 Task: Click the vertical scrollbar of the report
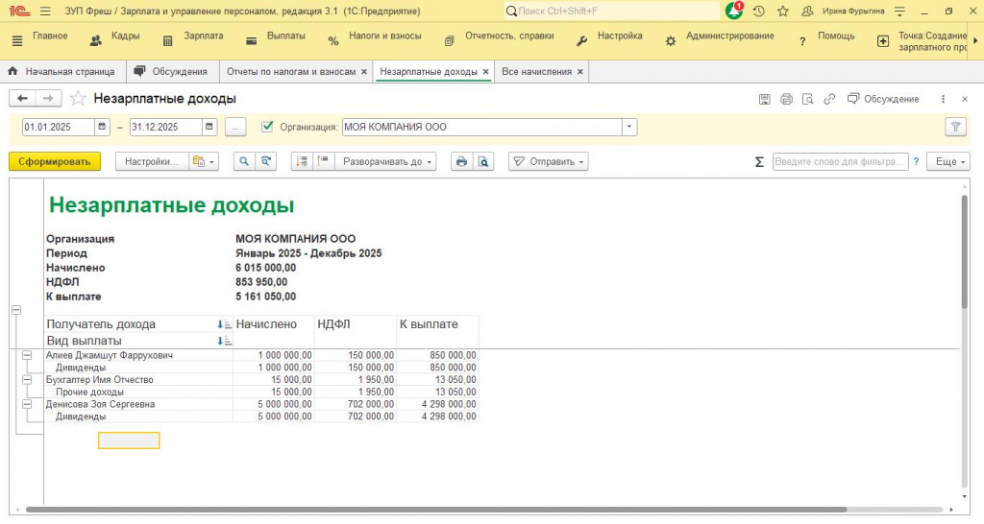tap(965, 252)
